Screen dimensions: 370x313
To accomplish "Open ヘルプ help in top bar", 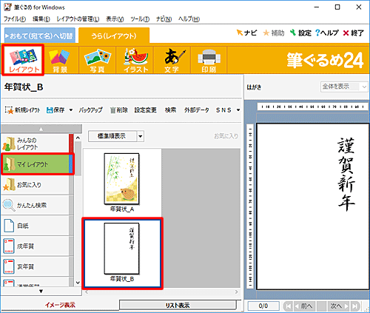I will 327,33.
